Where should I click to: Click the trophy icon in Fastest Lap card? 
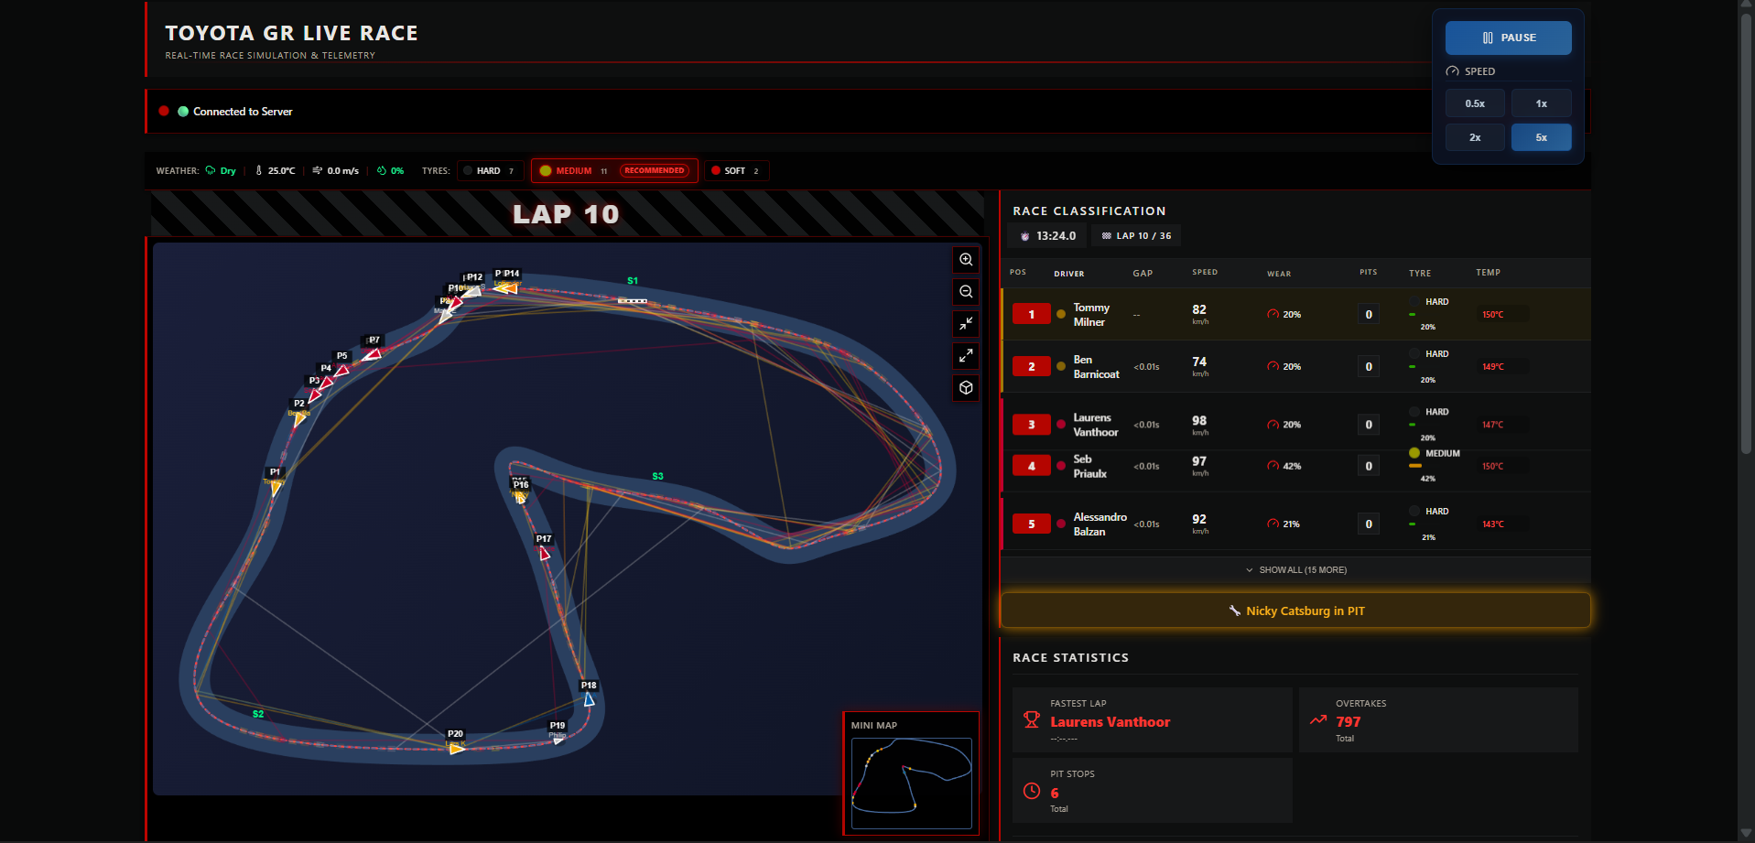pyautogui.click(x=1032, y=720)
